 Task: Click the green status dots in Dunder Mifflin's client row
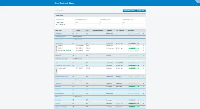[x=133, y=66]
